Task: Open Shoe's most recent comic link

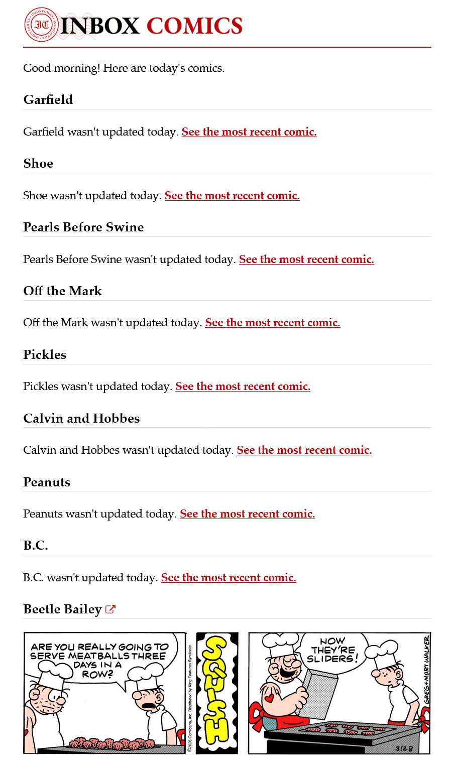Action: coord(232,196)
